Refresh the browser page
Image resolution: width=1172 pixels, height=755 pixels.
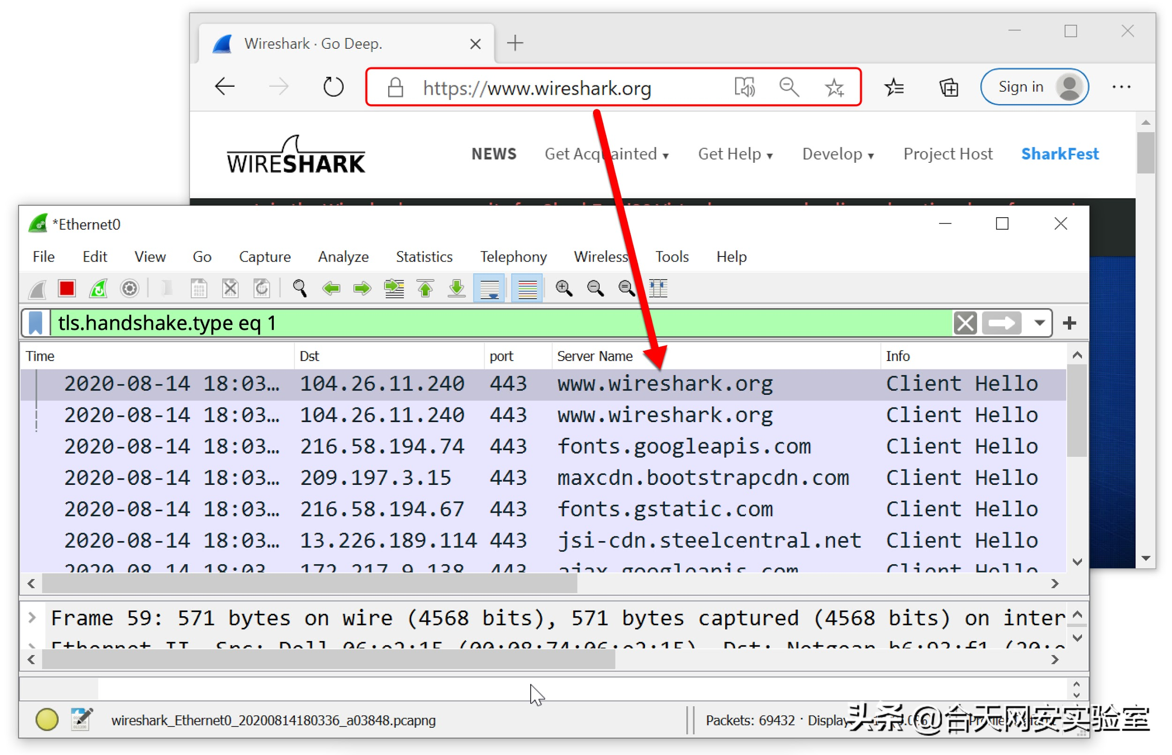(333, 87)
